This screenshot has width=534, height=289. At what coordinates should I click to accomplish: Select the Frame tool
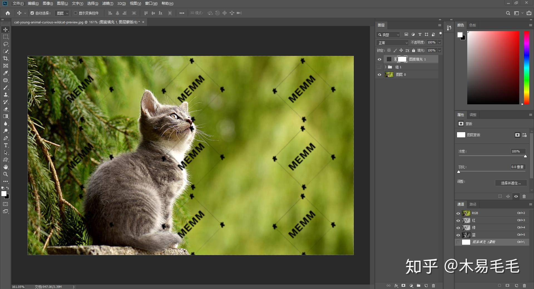coord(6,66)
